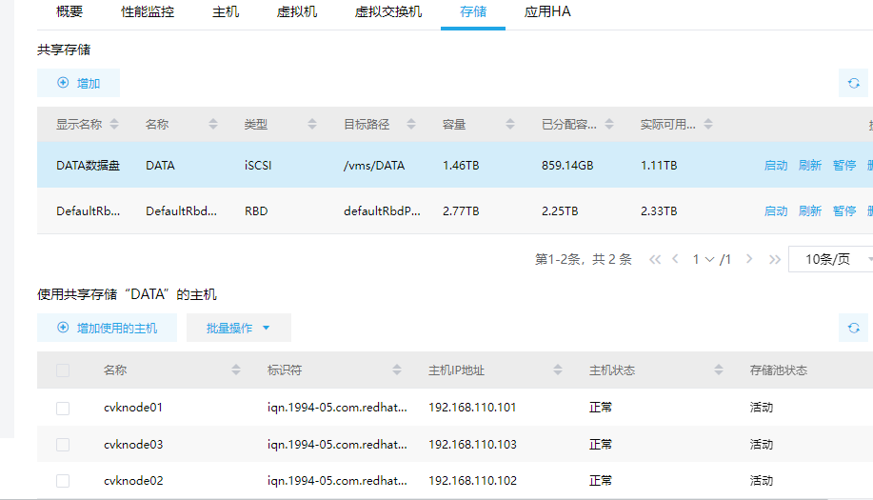Click the next page arrow
This screenshot has width=873, height=500.
749,259
